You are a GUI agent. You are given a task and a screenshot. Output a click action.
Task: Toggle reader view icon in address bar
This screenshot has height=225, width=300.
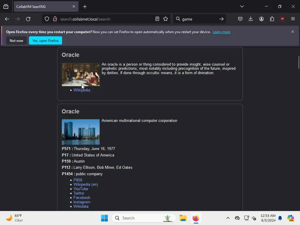pyautogui.click(x=157, y=19)
